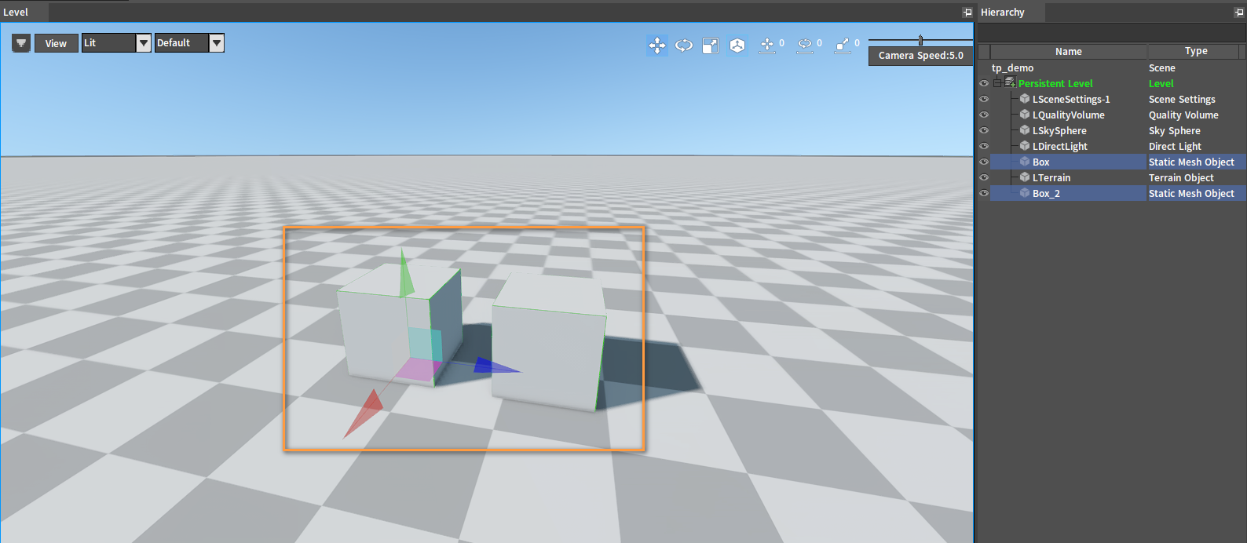Click the cyan plane handle of gizmo

(425, 344)
